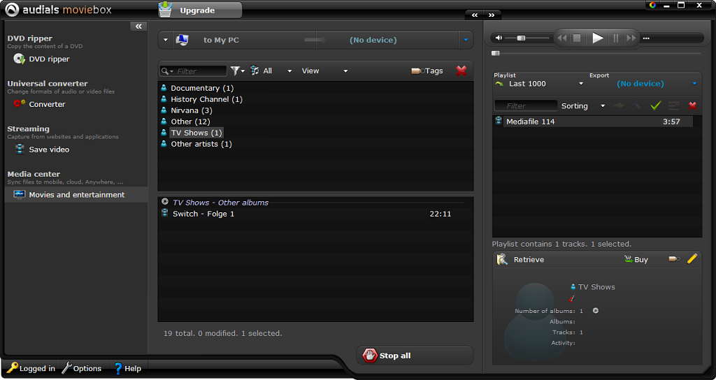716x380 pixels.
Task: Click the tag icon in info panel
Action: [674, 259]
